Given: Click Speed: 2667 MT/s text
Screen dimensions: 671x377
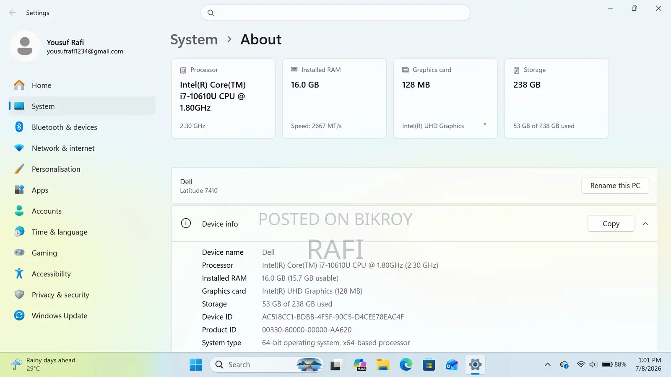Looking at the screenshot, I should click(316, 126).
